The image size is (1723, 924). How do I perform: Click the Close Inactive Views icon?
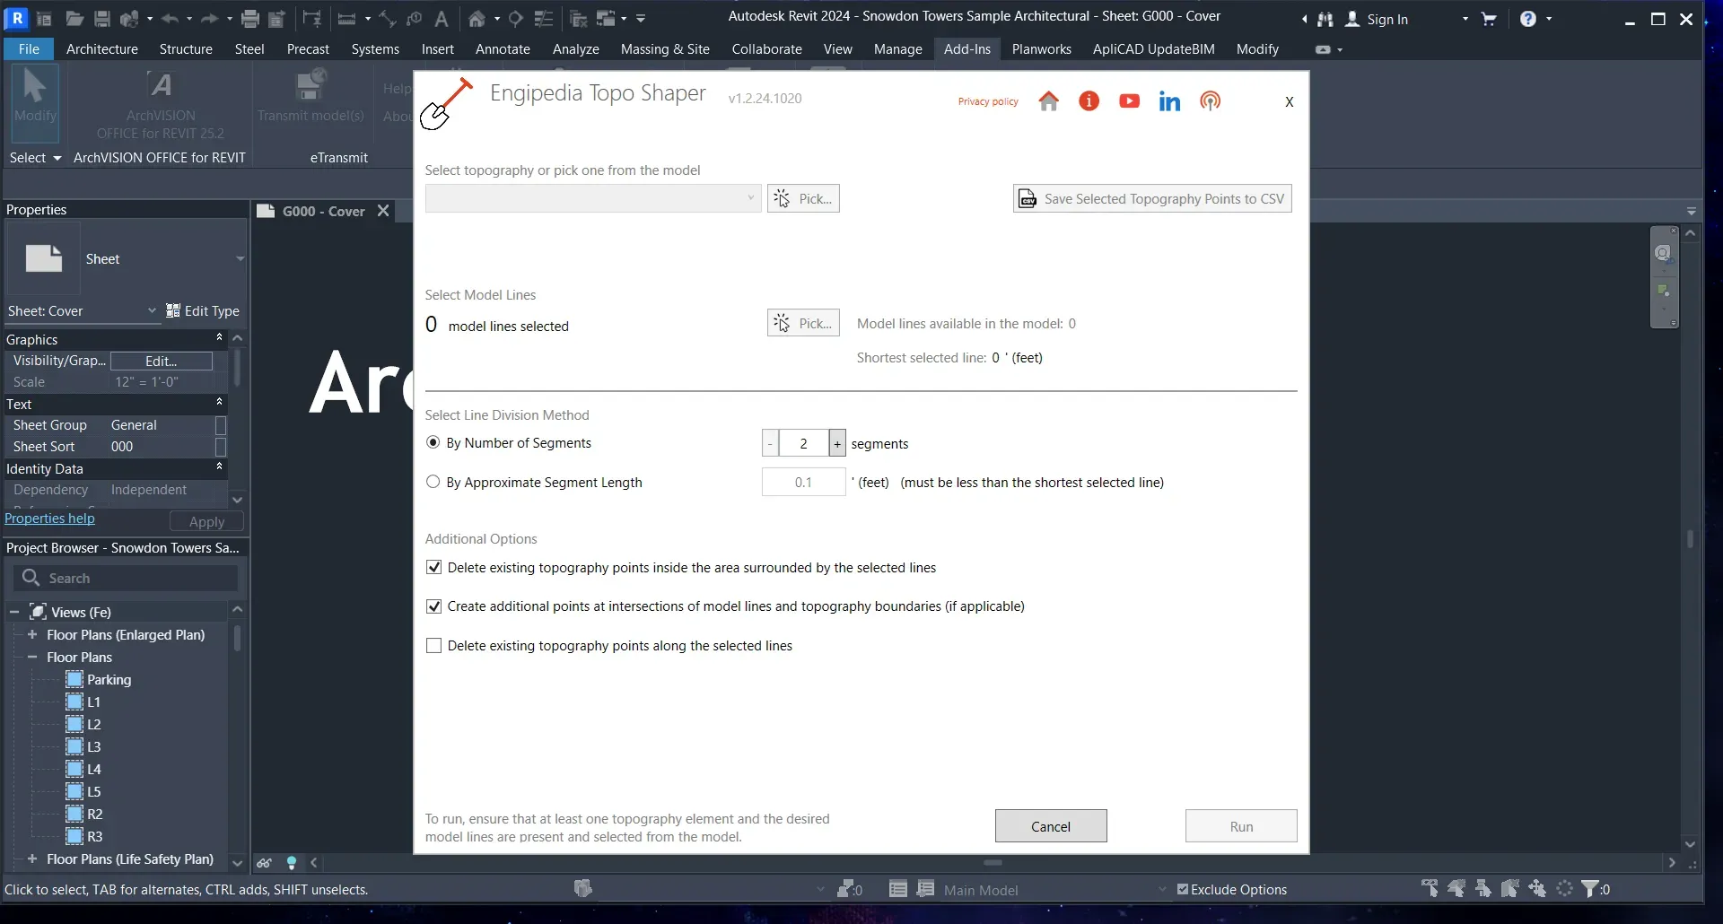(579, 18)
